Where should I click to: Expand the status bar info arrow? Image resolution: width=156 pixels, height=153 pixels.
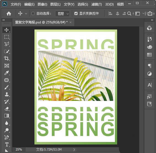(x=74, y=149)
